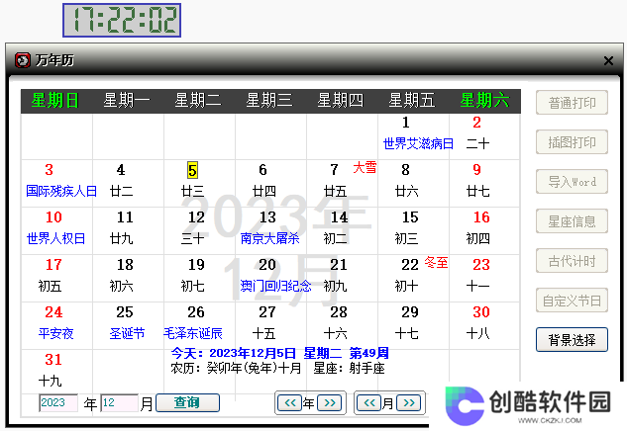Click the month input field showing 12
This screenshot has height=431, width=627.
(119, 403)
